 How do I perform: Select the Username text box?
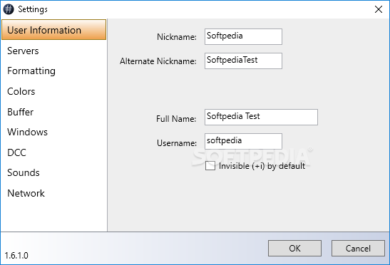click(243, 142)
